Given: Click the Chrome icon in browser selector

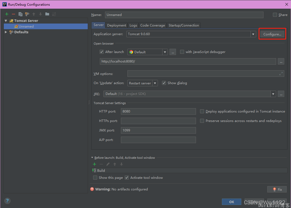Looking at the screenshot, I should point(131,52).
